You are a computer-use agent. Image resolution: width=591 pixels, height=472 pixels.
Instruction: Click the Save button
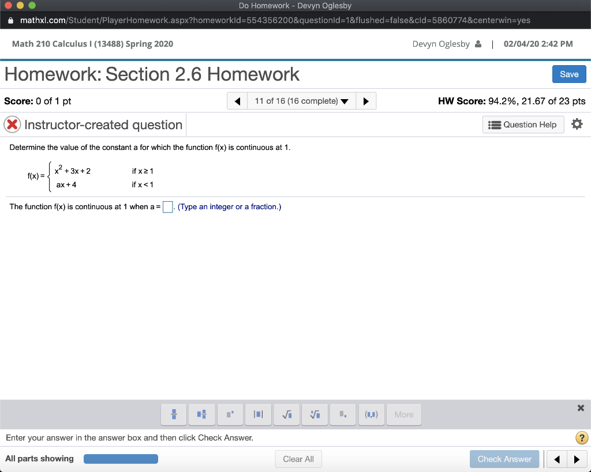(x=569, y=74)
